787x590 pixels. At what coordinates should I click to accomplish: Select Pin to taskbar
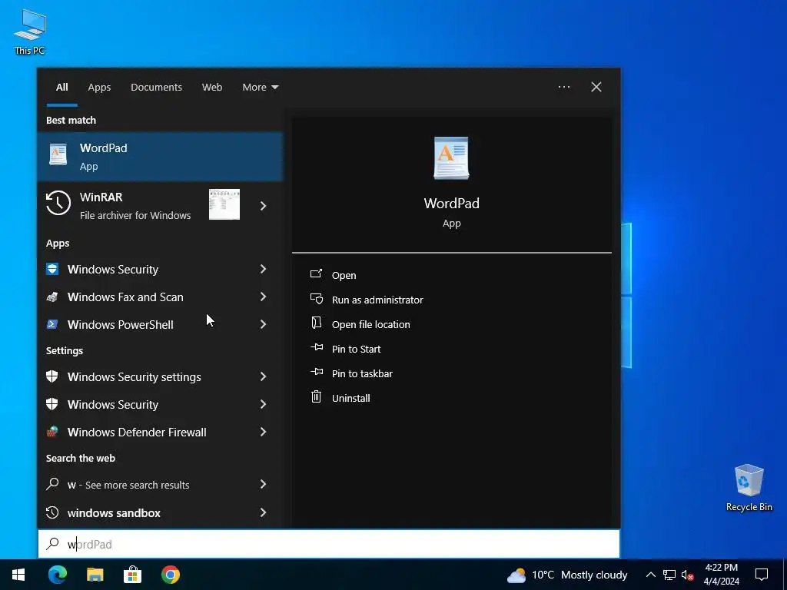(363, 373)
